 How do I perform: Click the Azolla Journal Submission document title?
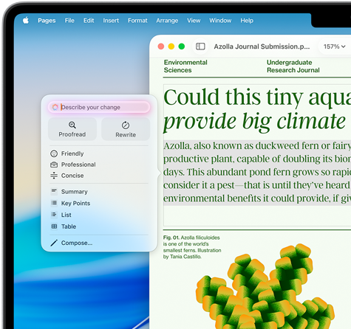[x=262, y=46]
